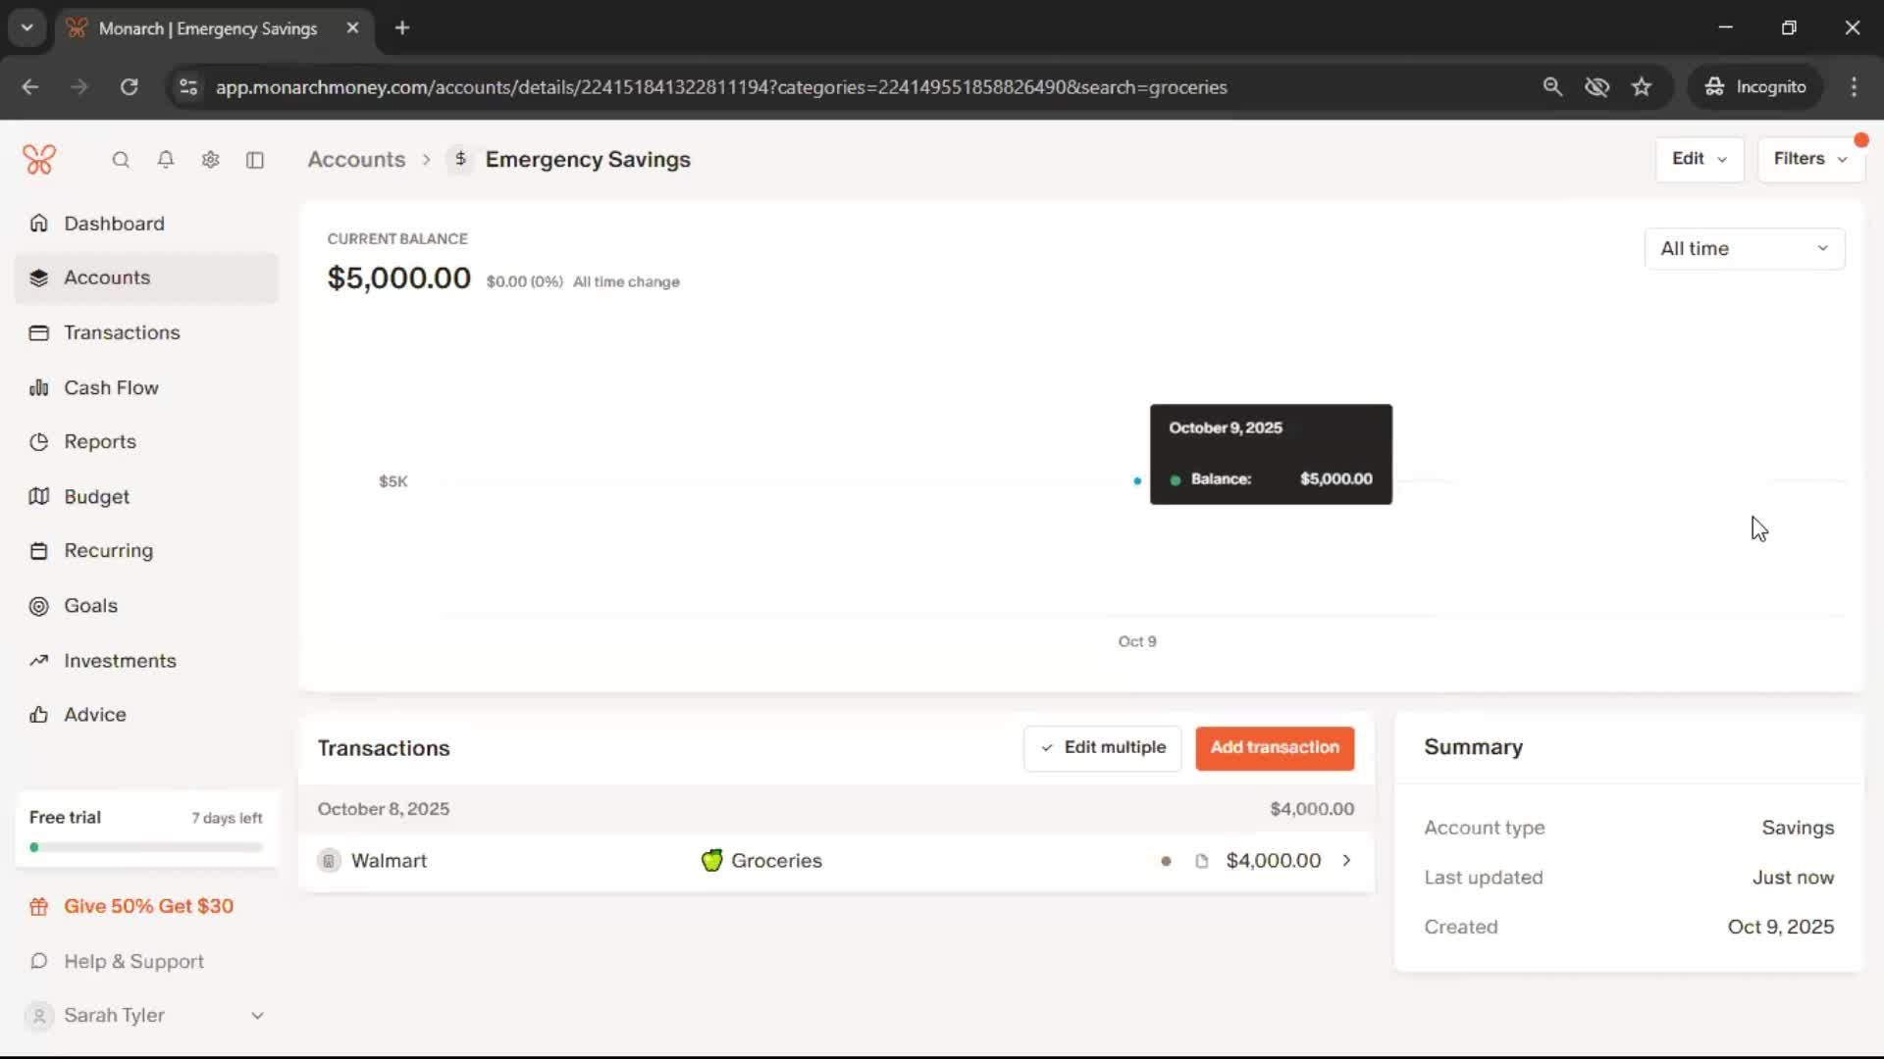Click the free trial progress bar

147,847
